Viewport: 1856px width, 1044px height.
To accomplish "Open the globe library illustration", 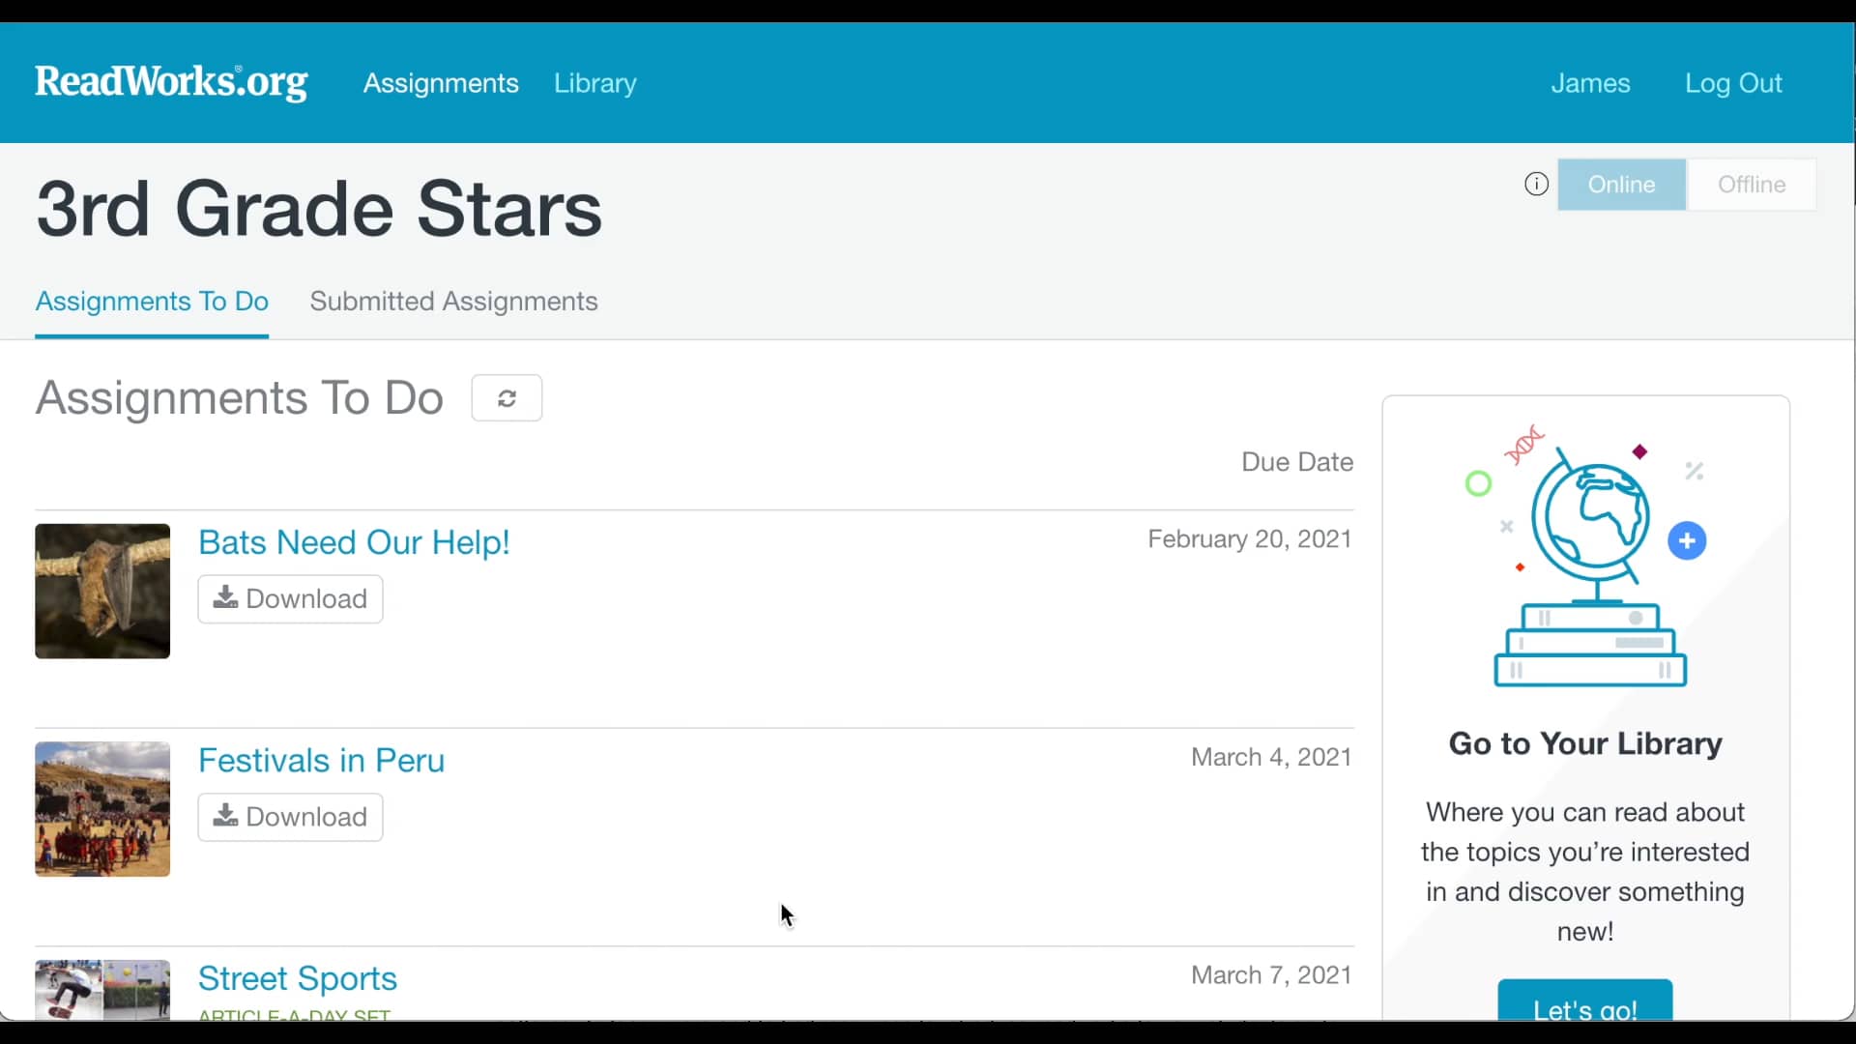I will (1590, 556).
